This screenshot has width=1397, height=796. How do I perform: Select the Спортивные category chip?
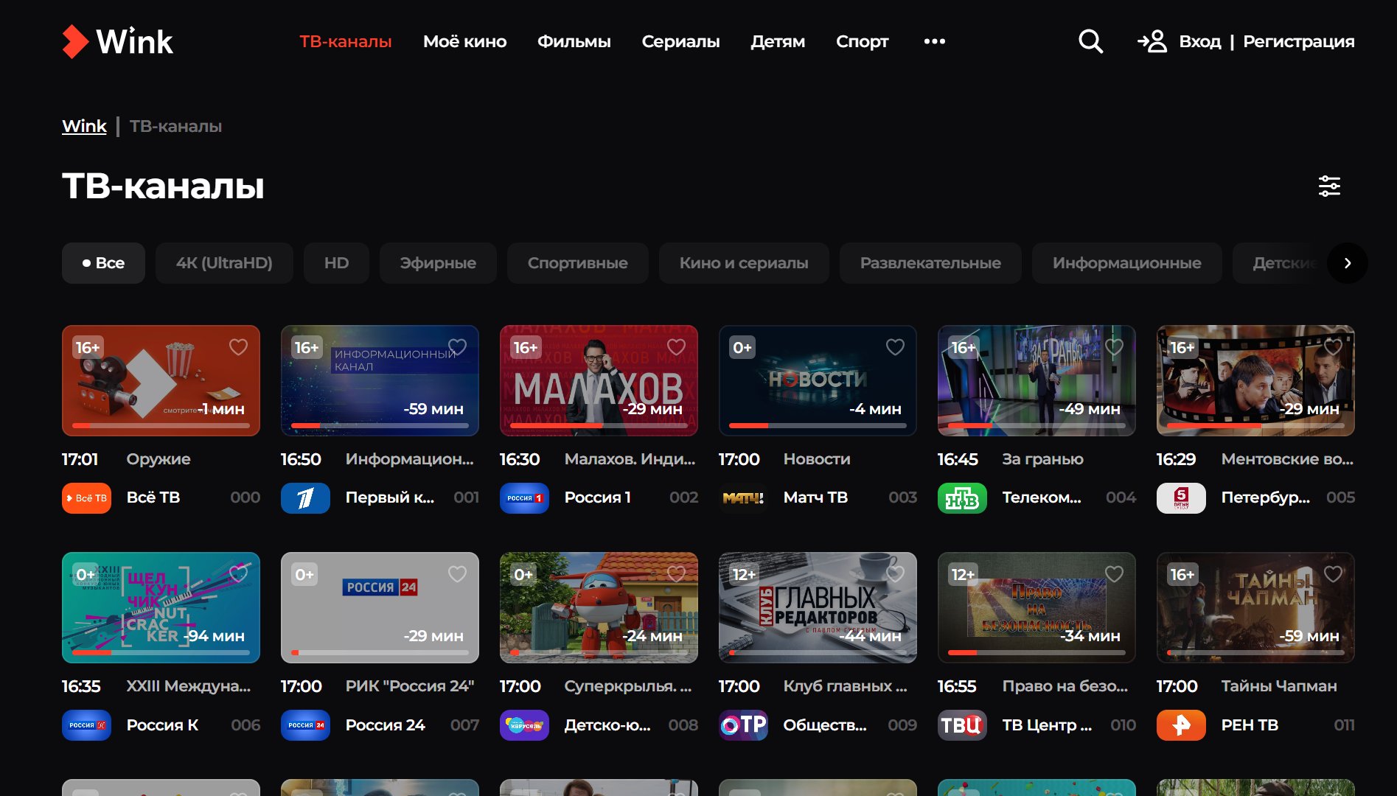pyautogui.click(x=578, y=263)
